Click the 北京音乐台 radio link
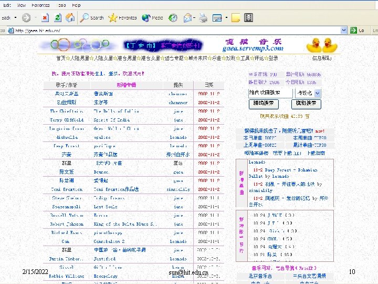378x284 pixels. [x=260, y=276]
